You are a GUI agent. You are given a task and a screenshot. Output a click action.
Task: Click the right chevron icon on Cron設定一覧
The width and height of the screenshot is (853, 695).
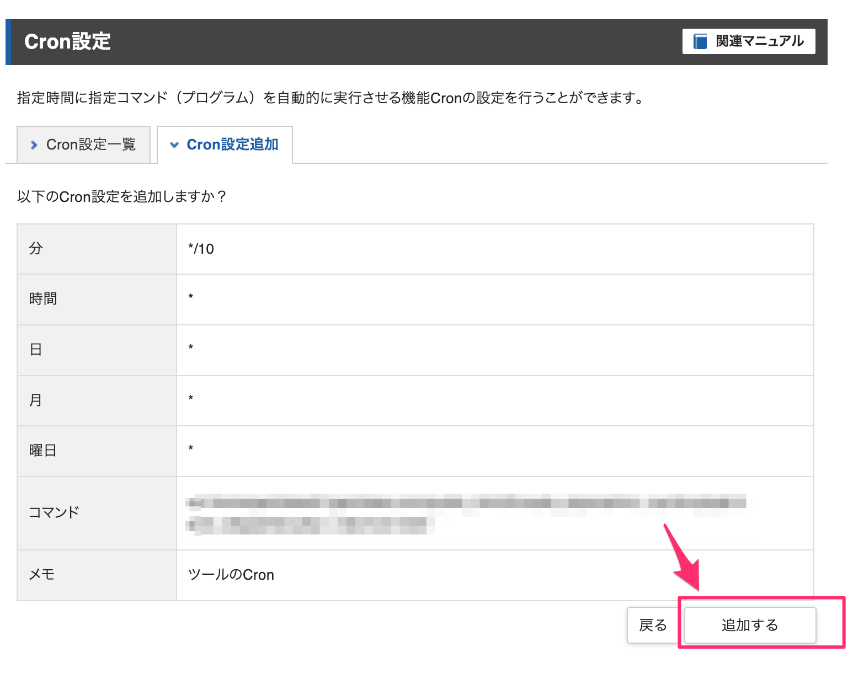[34, 145]
